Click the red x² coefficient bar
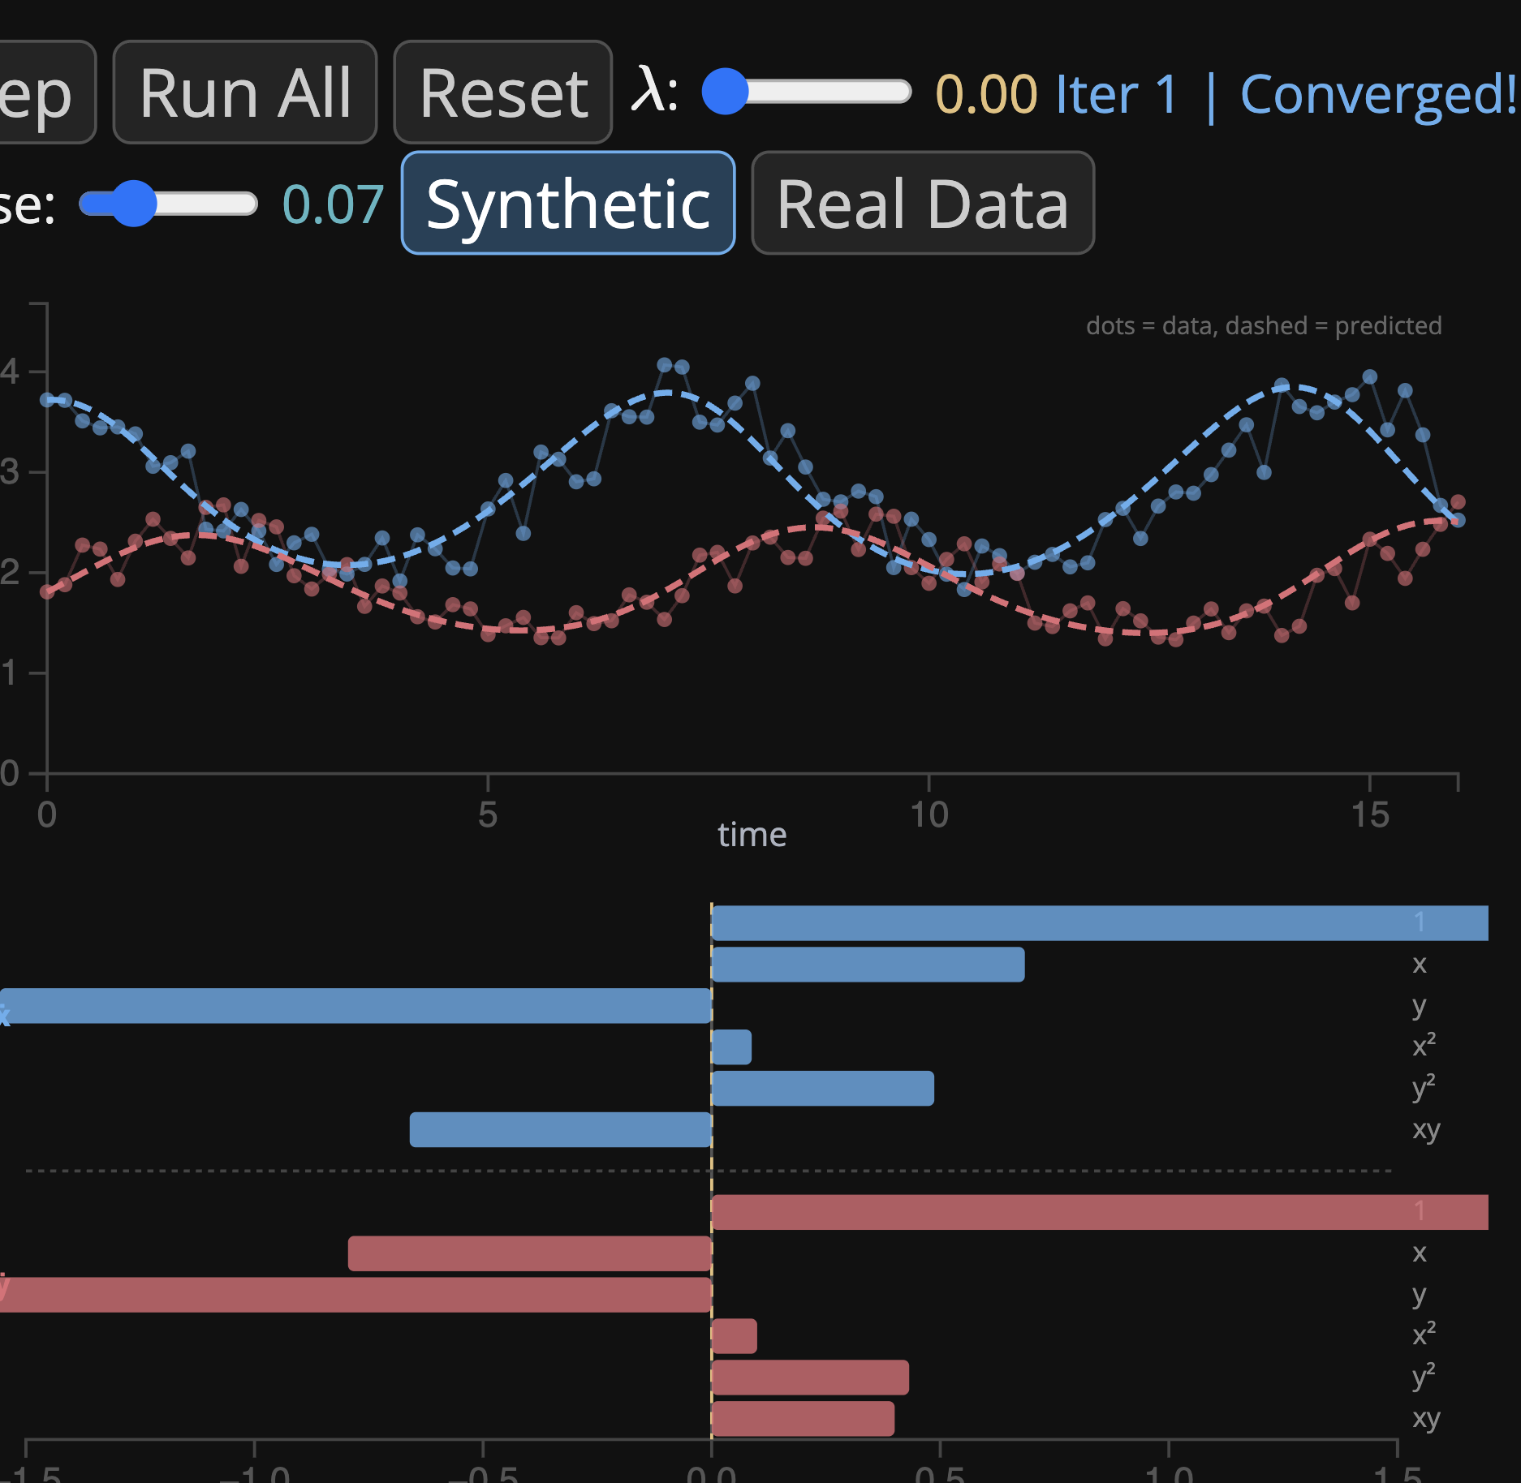Viewport: 1521px width, 1483px height. click(735, 1336)
